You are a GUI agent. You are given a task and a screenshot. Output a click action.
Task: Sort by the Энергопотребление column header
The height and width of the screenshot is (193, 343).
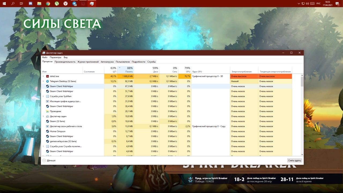(x=244, y=70)
